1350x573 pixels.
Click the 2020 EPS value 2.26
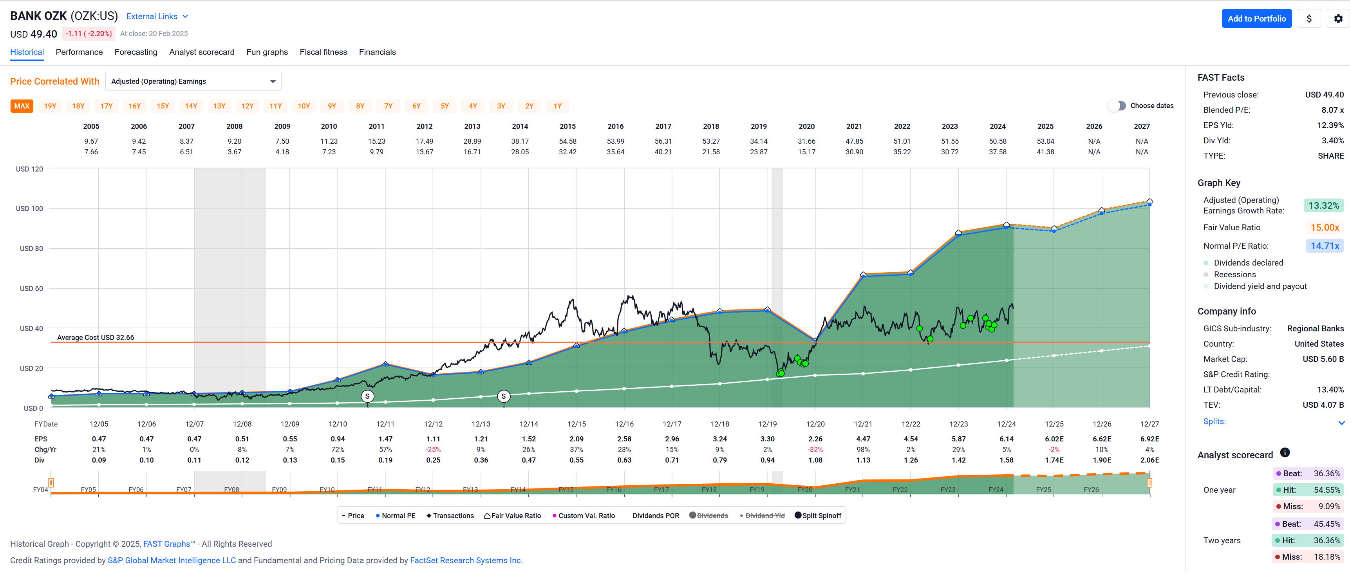coord(815,439)
